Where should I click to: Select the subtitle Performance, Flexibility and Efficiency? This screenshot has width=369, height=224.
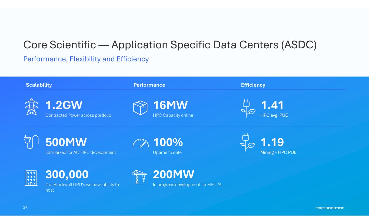pyautogui.click(x=86, y=59)
